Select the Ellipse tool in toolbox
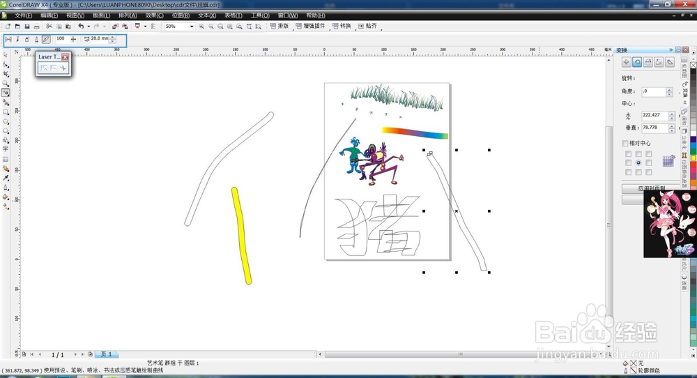The image size is (697, 378). coord(6,121)
